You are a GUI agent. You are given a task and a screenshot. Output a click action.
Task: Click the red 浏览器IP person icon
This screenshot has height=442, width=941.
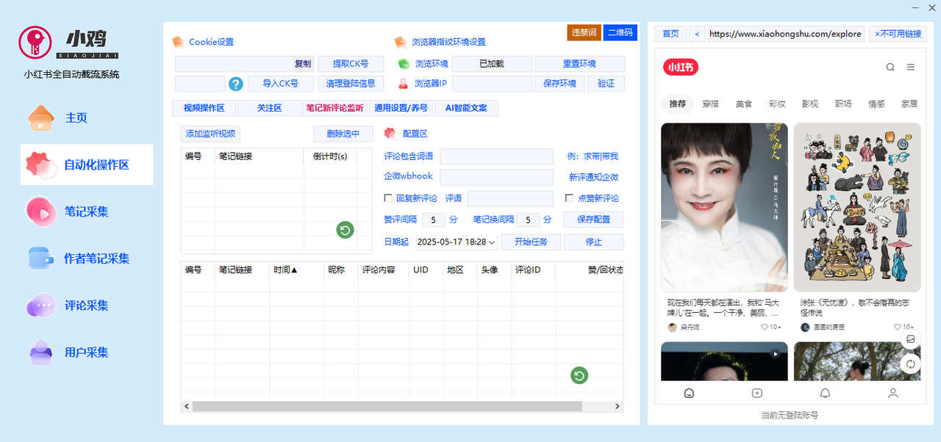click(403, 84)
